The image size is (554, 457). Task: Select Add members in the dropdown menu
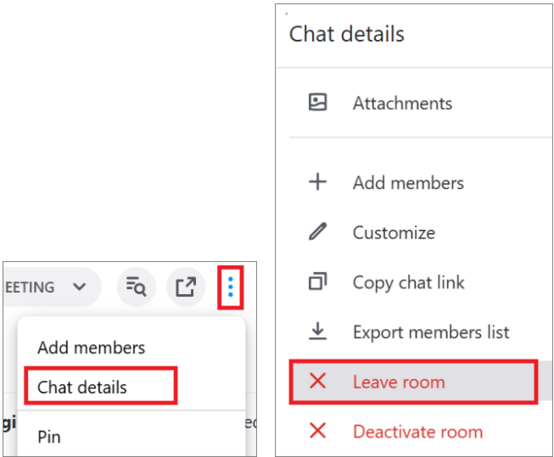[91, 348]
